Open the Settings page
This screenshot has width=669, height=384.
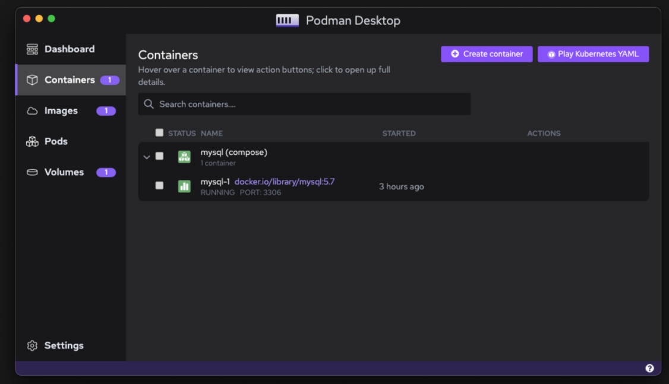70,345
